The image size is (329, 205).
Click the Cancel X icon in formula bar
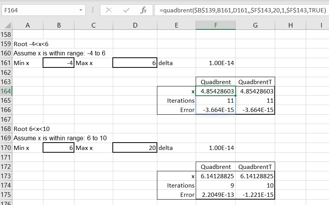[109, 10]
